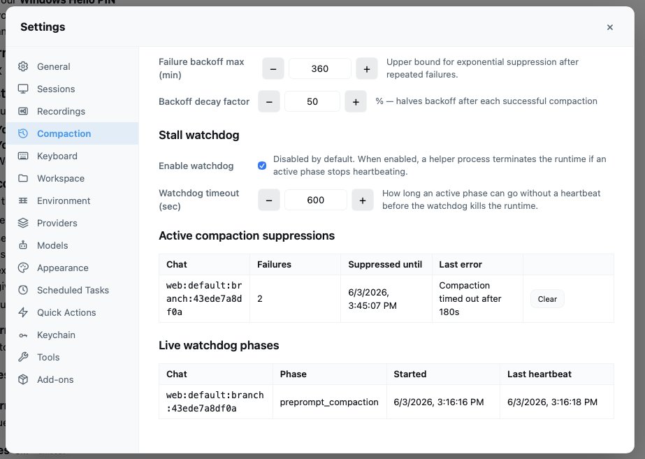The height and width of the screenshot is (459, 645).
Task: Click the Keyboard icon in sidebar
Action: coord(23,156)
